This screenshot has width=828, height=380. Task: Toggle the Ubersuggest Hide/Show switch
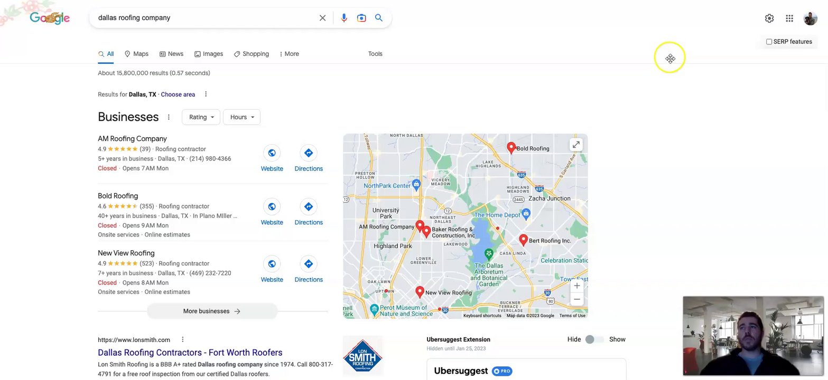(x=594, y=339)
